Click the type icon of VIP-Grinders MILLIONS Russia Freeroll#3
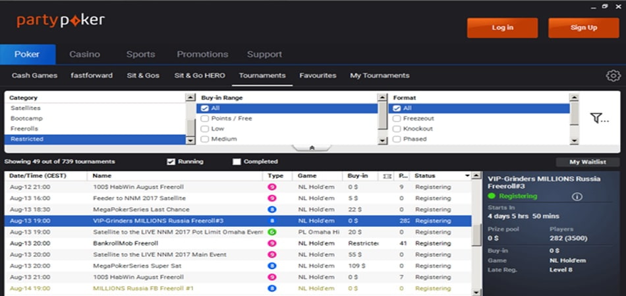Screen dimensions: 626x296 [x=272, y=221]
